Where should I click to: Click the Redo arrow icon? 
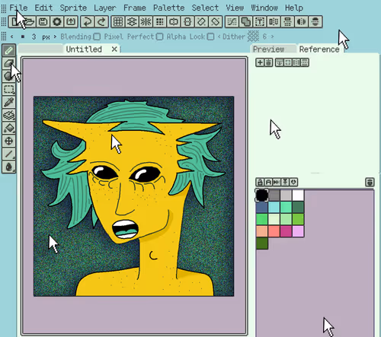click(101, 21)
